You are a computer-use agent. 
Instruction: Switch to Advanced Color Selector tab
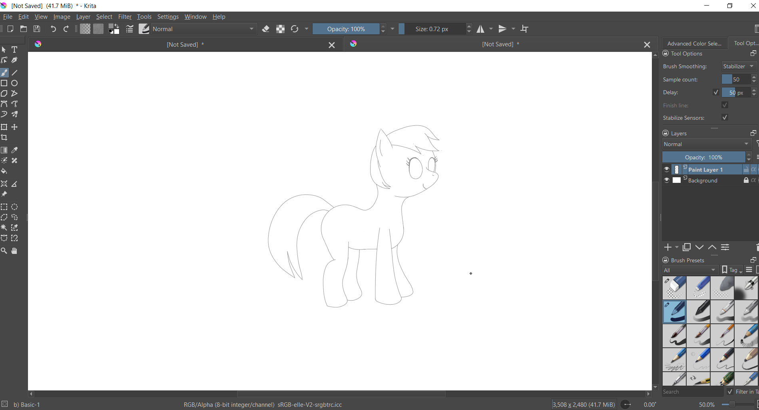click(x=694, y=44)
